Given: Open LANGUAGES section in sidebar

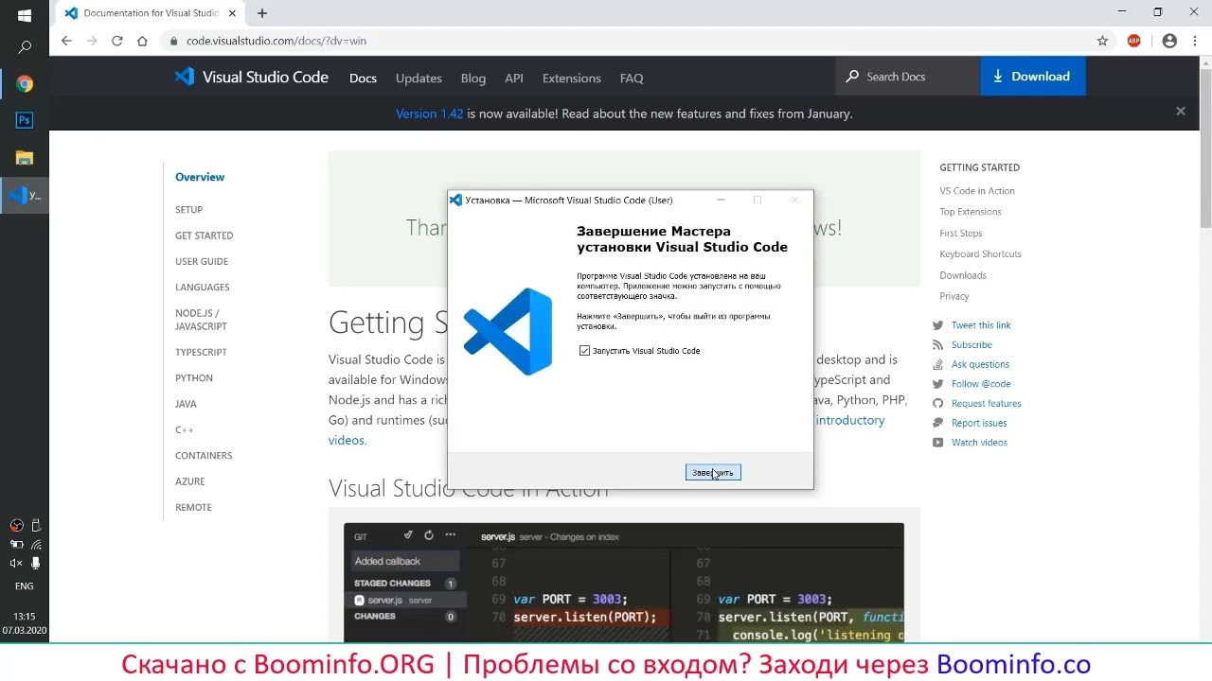Looking at the screenshot, I should pos(203,288).
